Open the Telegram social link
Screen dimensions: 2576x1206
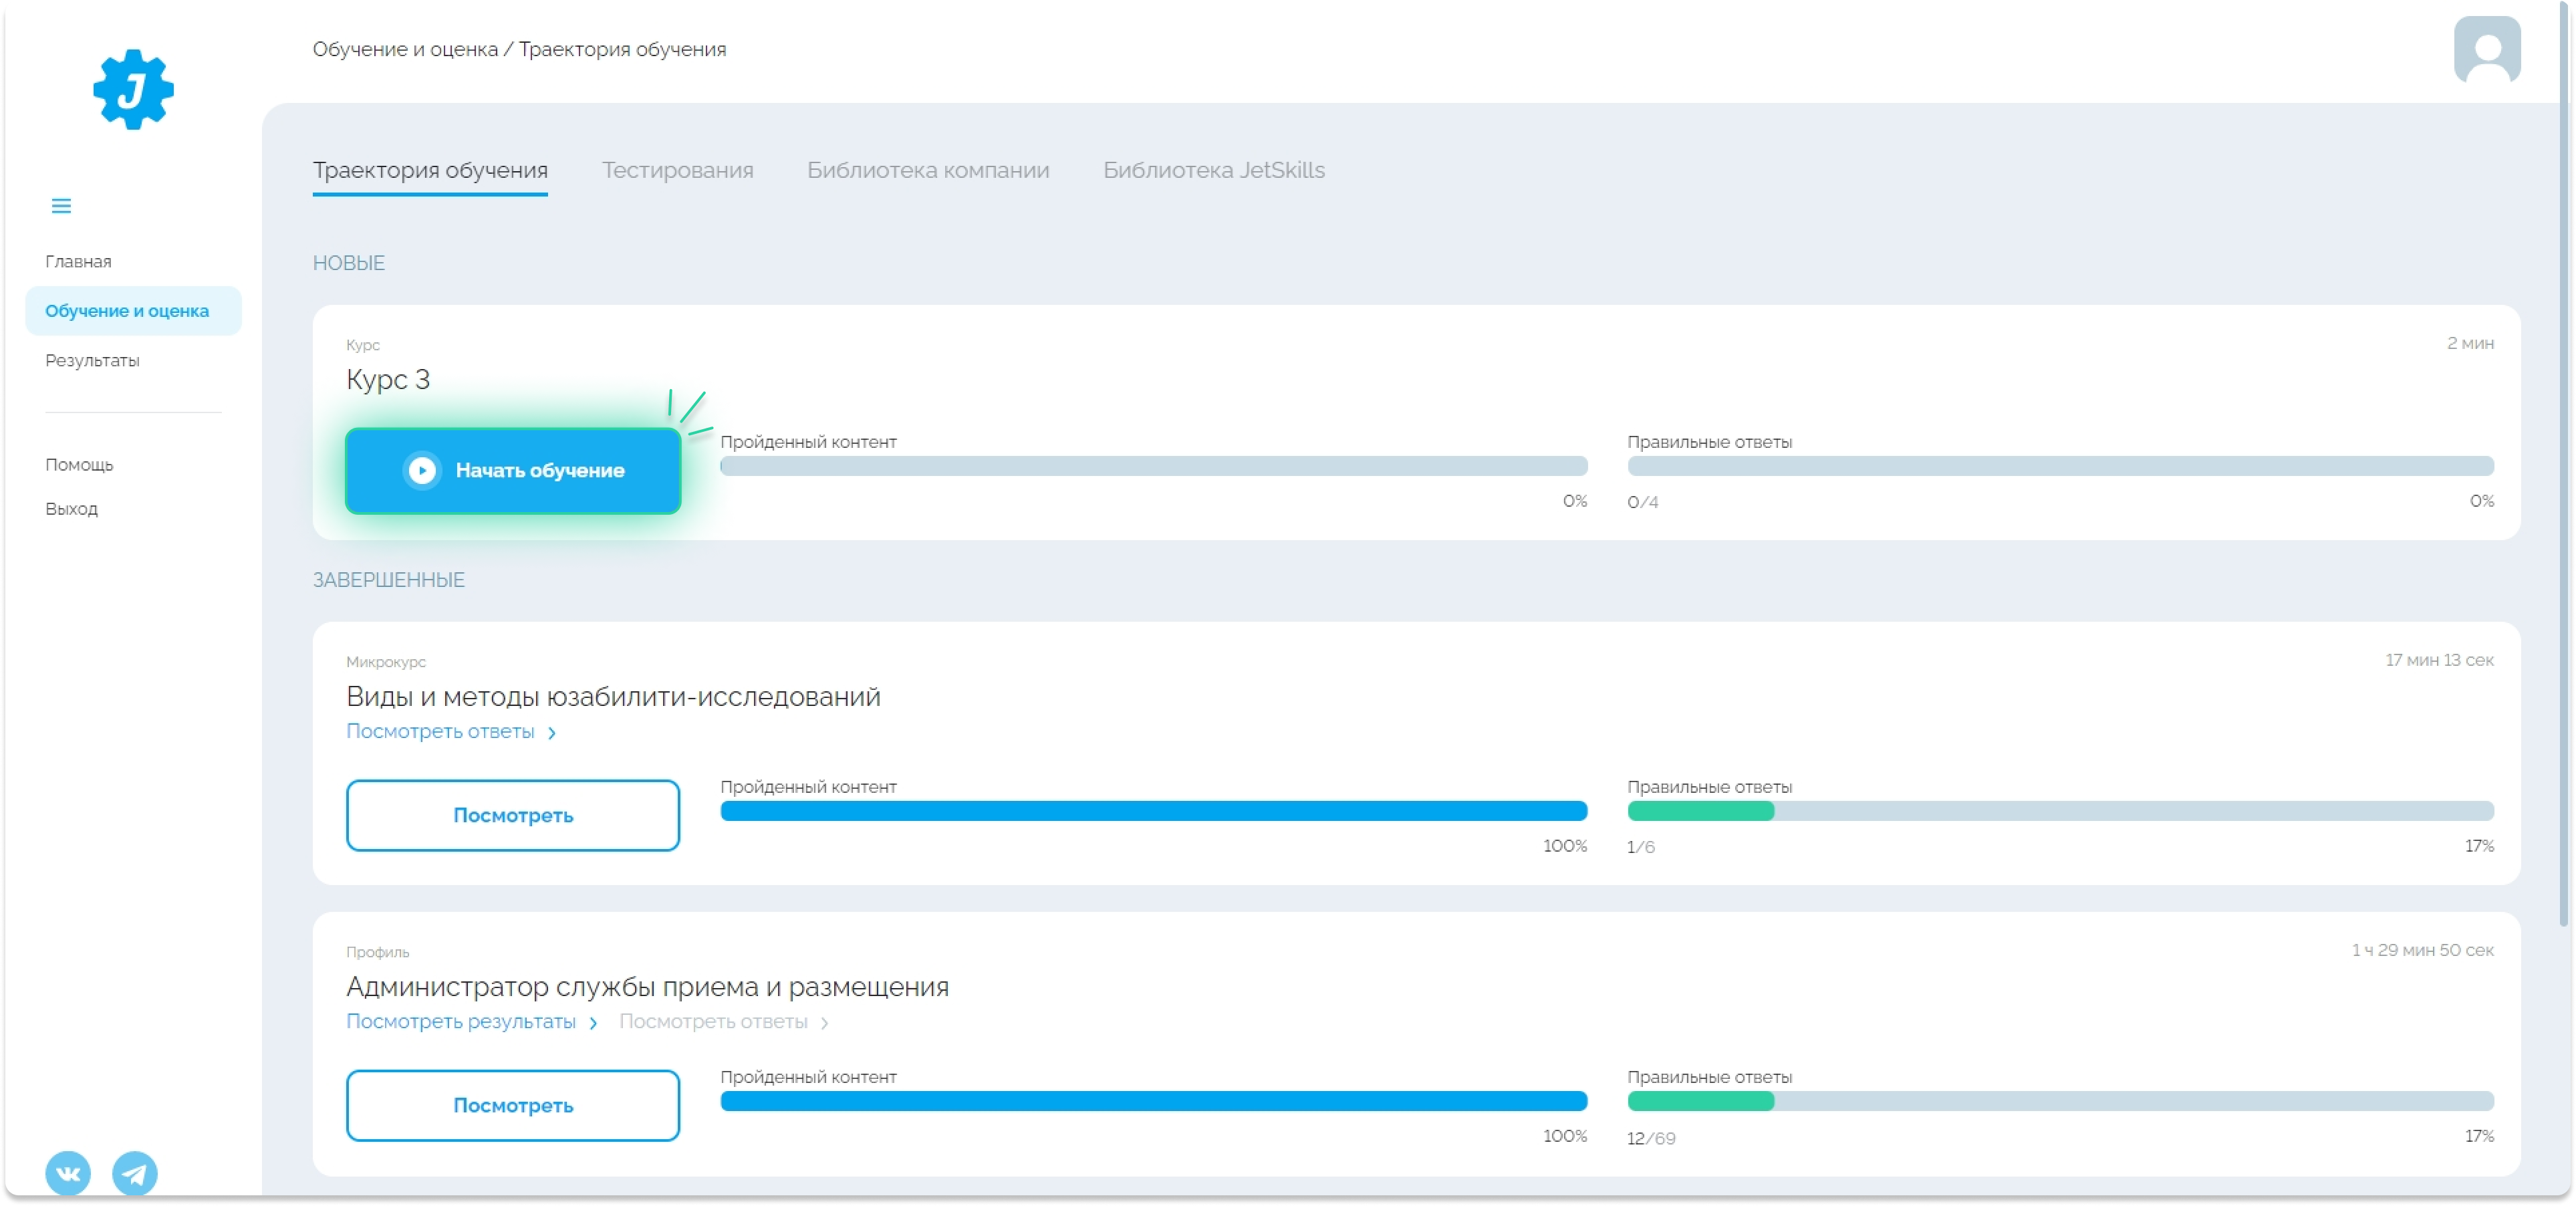(134, 1172)
